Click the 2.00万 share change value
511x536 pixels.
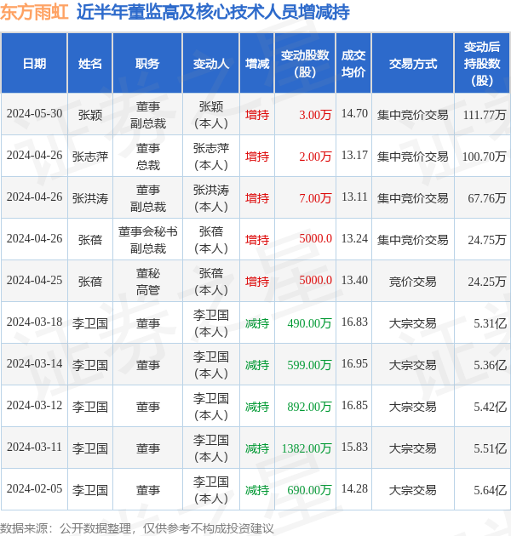pyautogui.click(x=315, y=157)
